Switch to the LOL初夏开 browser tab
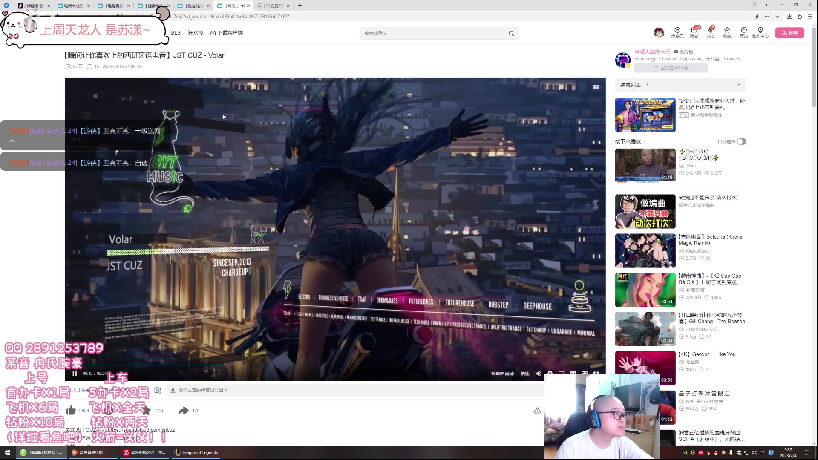 [273, 6]
